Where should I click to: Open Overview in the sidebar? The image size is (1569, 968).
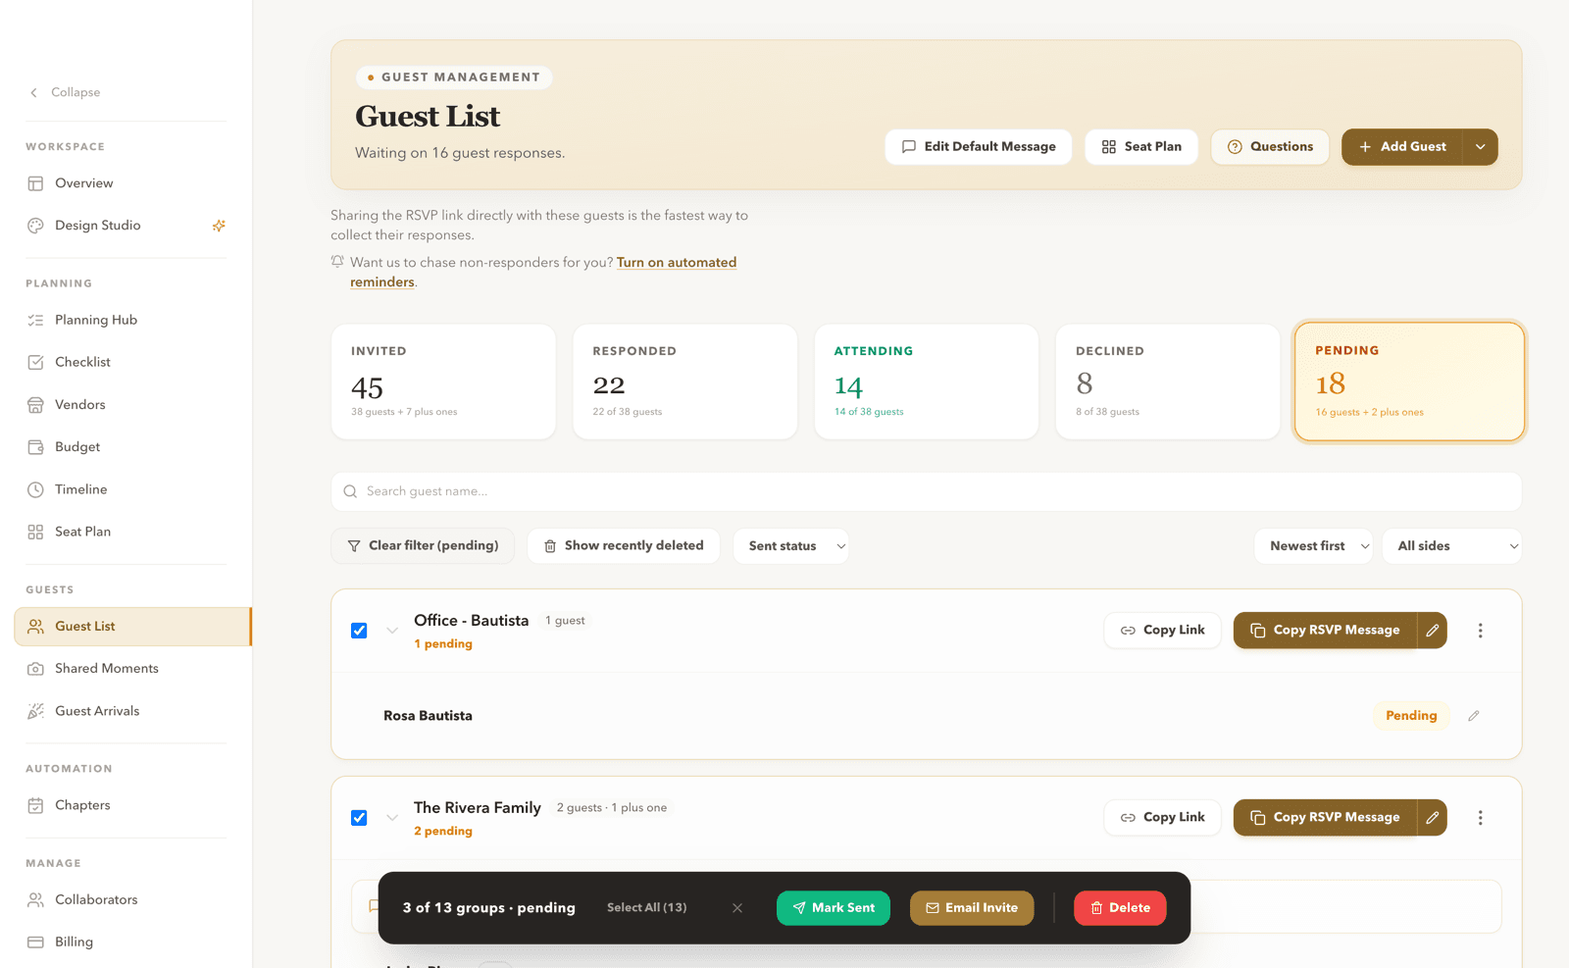(127, 183)
